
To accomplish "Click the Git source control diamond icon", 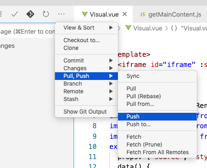I will pyautogui.click(x=30, y=14).
